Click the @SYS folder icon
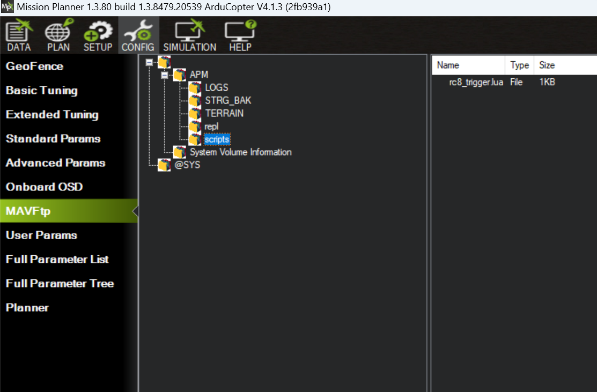 [164, 165]
